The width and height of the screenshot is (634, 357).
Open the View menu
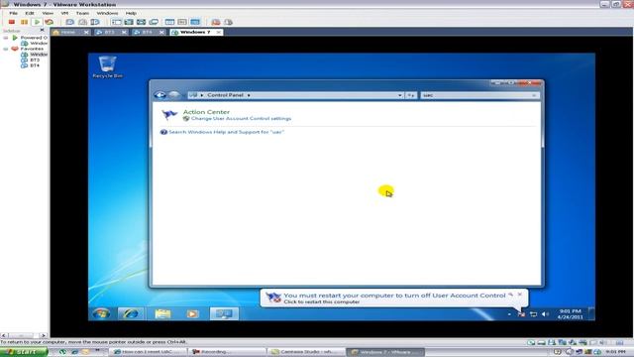coord(48,13)
